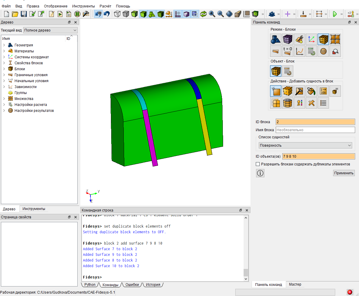Viewport: 359px width, 296px height.
Task: Click the open folder toolbar icon
Action: [15, 14]
